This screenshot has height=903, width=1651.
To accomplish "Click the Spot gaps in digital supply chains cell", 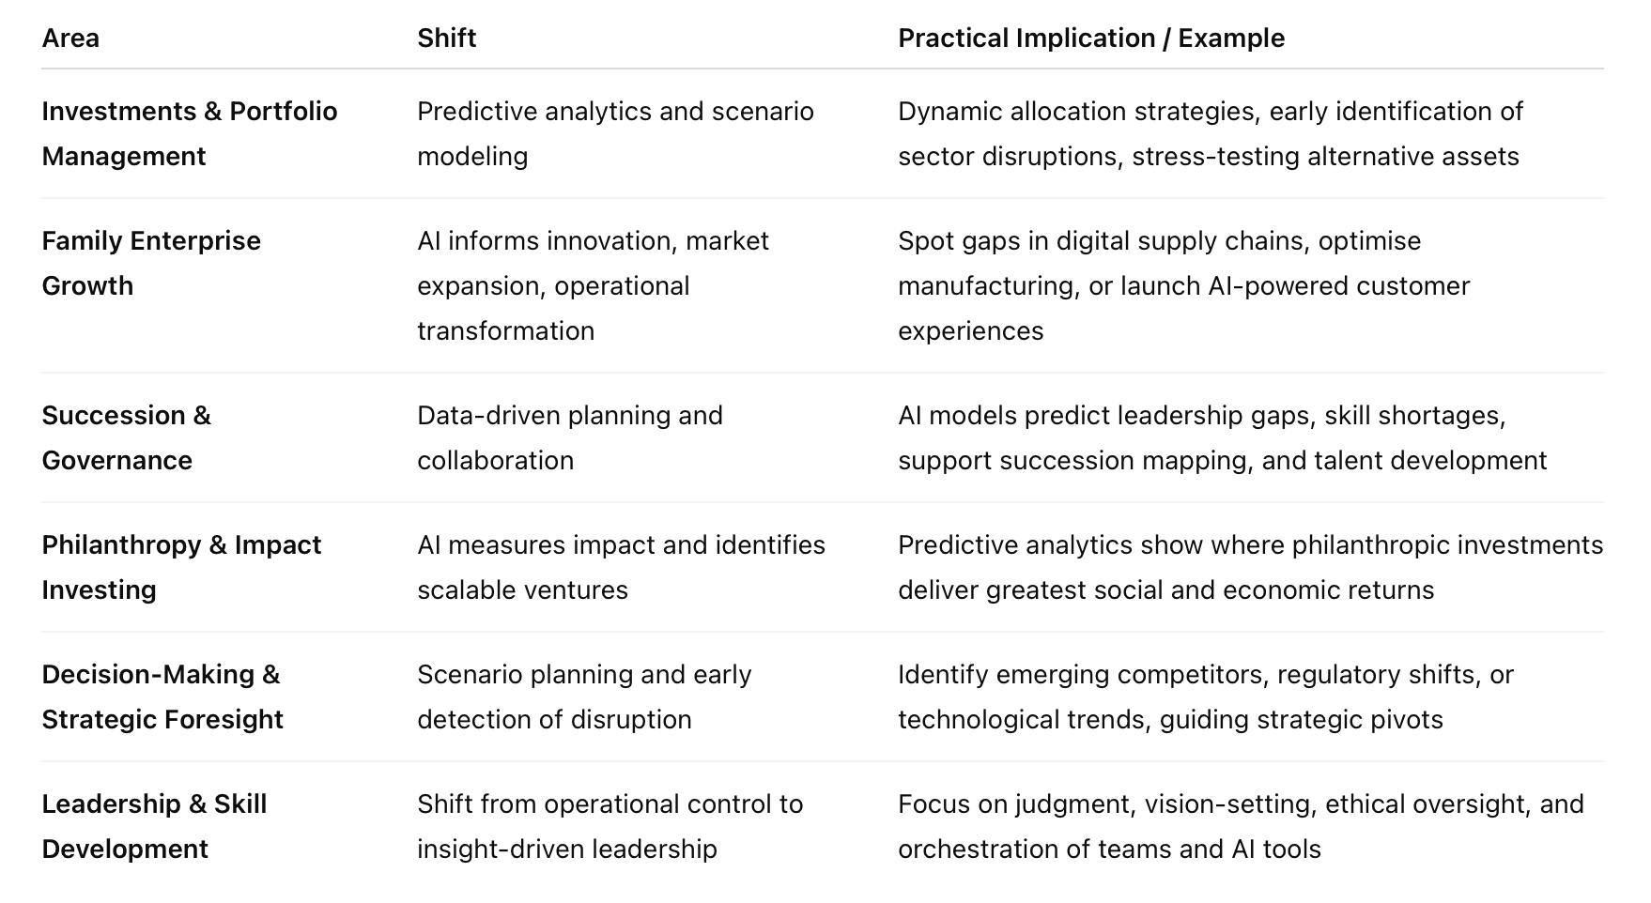I will tap(1183, 285).
